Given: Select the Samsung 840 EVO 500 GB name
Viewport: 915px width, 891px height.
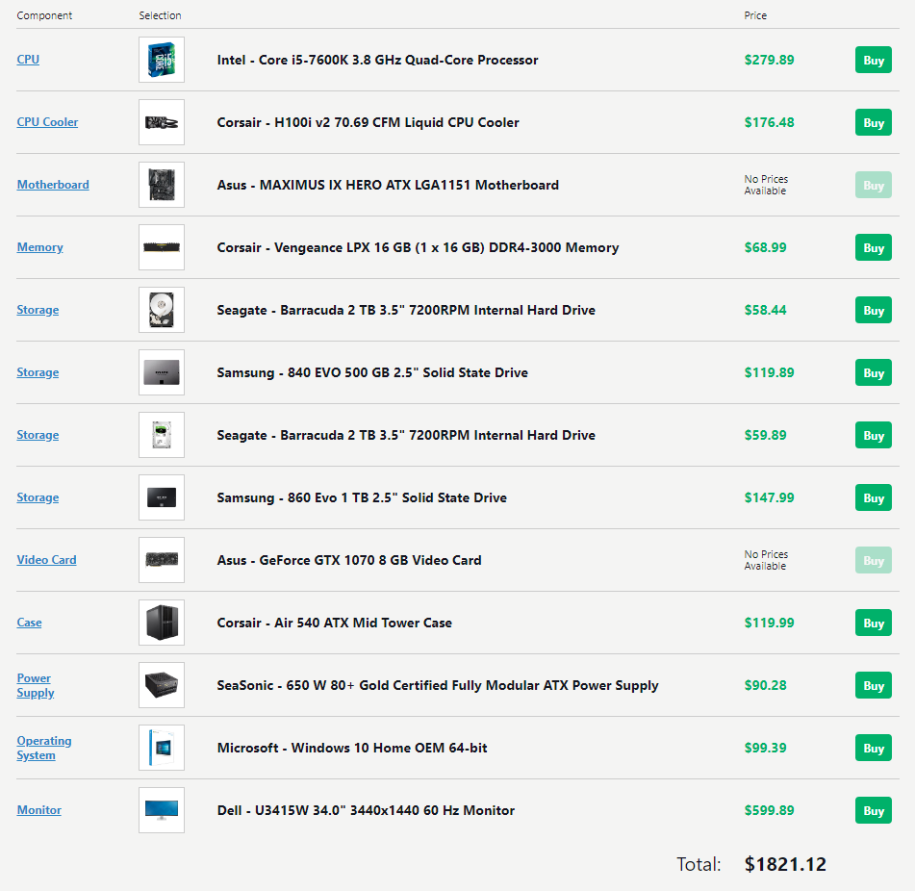Looking at the screenshot, I should (x=372, y=372).
